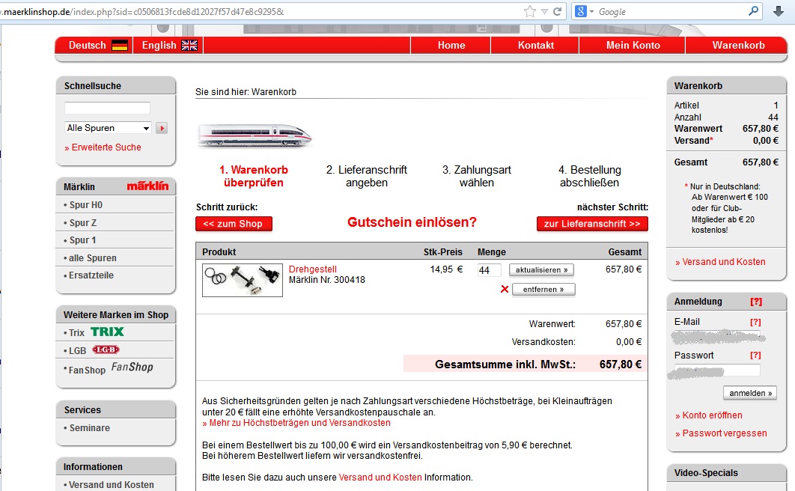Go back with the zum Shop button

coord(234,224)
